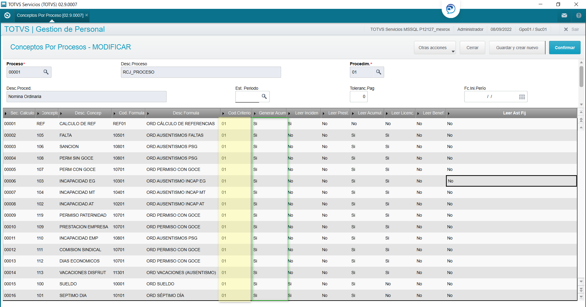The image size is (586, 307).
Task: Expand the Otras acciones dropdown
Action: (435, 48)
